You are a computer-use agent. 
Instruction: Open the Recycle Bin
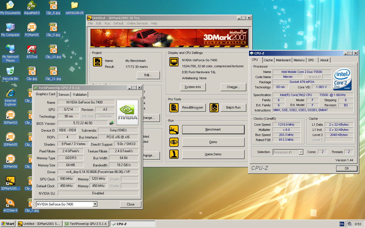click(x=10, y=74)
